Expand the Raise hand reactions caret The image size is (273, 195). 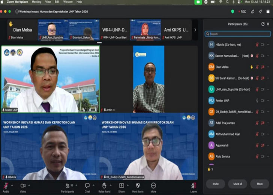tap(111, 185)
